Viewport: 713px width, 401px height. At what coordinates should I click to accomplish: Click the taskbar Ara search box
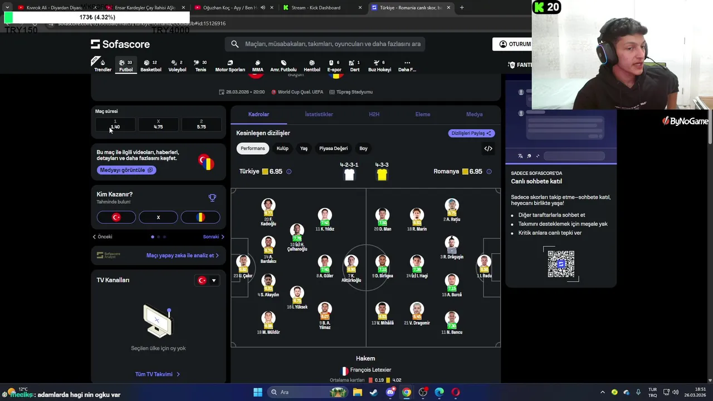pyautogui.click(x=307, y=392)
